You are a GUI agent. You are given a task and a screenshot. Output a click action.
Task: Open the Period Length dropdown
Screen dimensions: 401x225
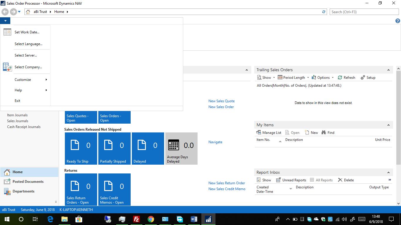293,78
